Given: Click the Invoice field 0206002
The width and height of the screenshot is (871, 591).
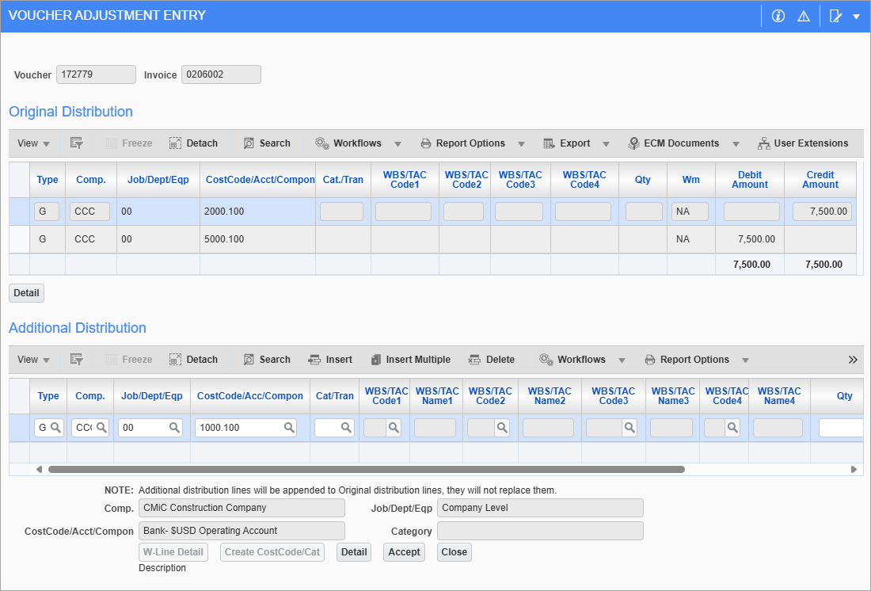Looking at the screenshot, I should [x=221, y=74].
